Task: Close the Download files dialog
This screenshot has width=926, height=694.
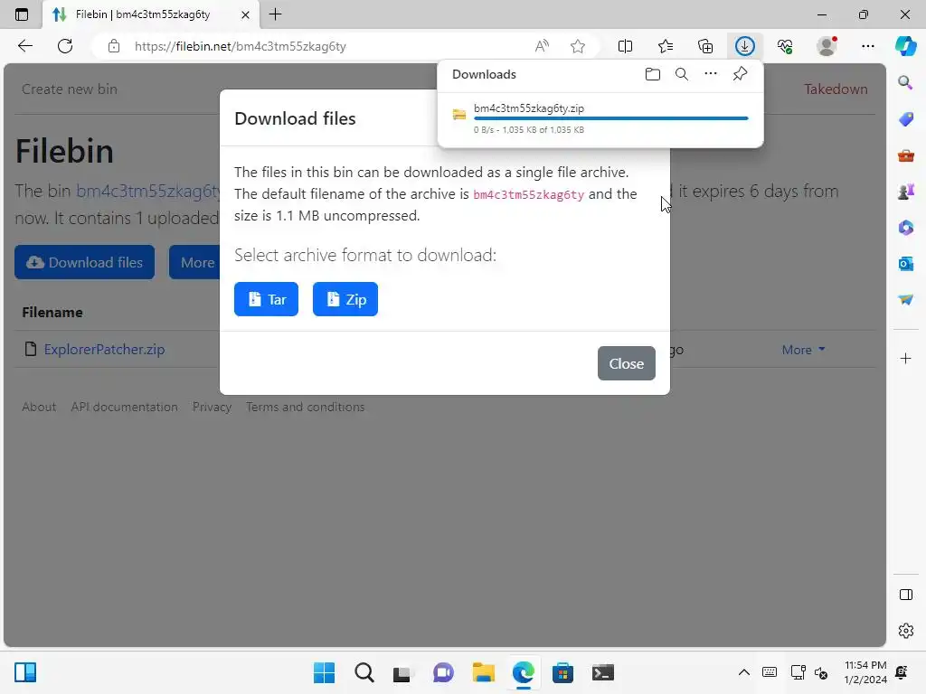Action: point(626,363)
